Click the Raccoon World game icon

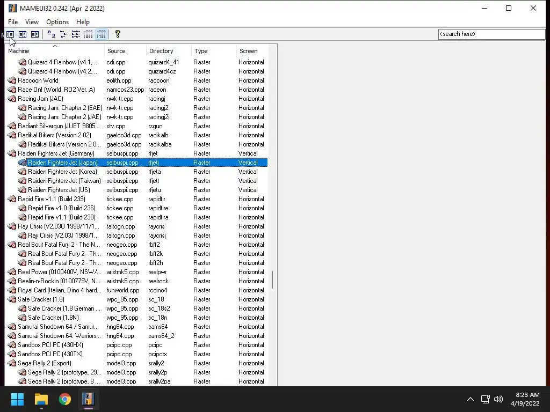coord(12,80)
